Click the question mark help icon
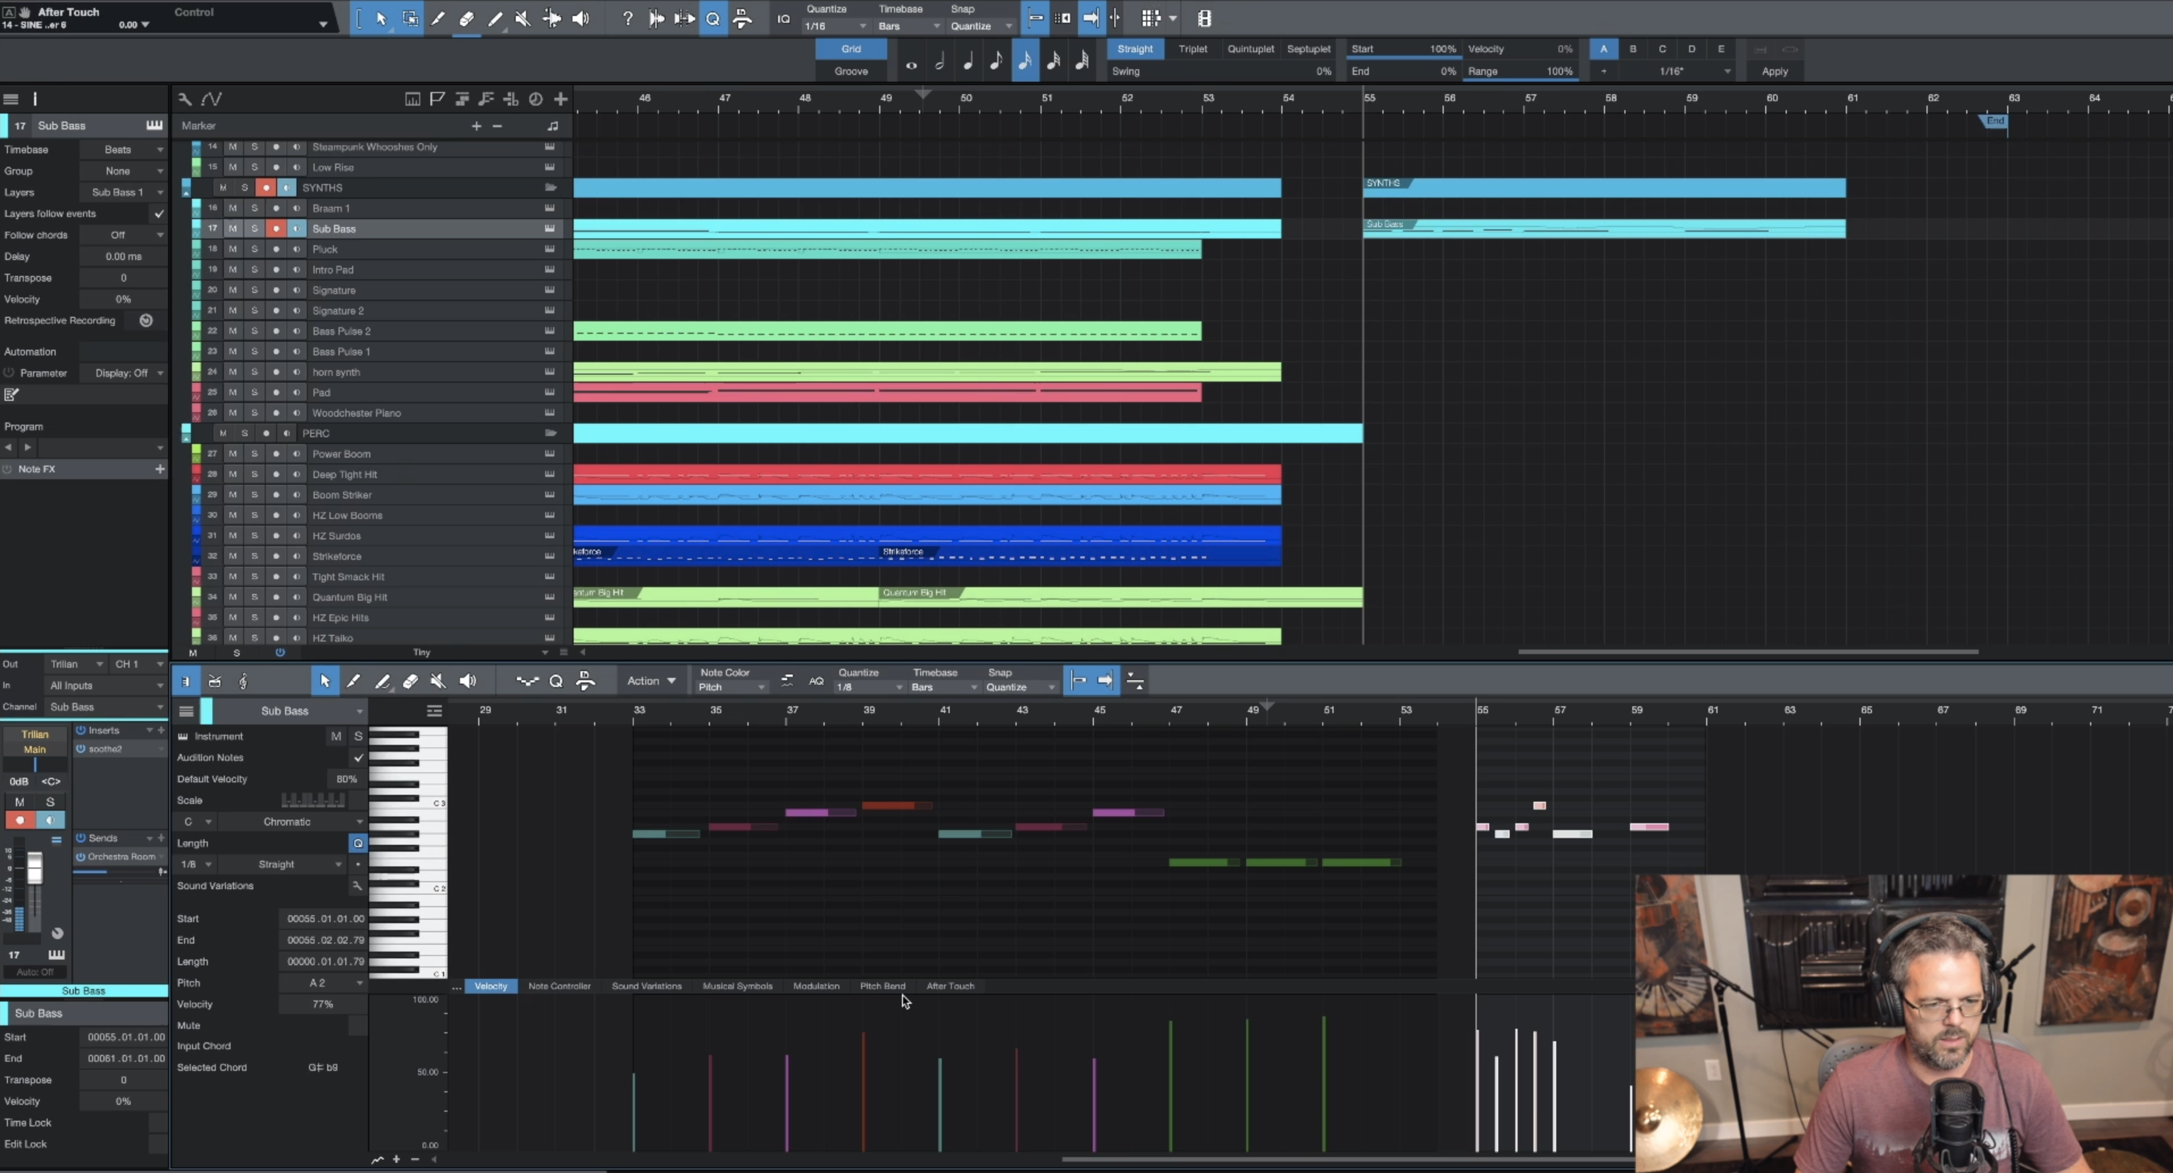The height and width of the screenshot is (1173, 2173). point(627,19)
